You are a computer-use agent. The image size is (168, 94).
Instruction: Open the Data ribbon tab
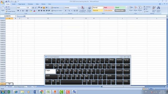click(37, 4)
